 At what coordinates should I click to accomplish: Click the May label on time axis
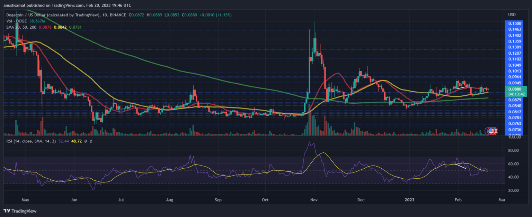[25, 200]
